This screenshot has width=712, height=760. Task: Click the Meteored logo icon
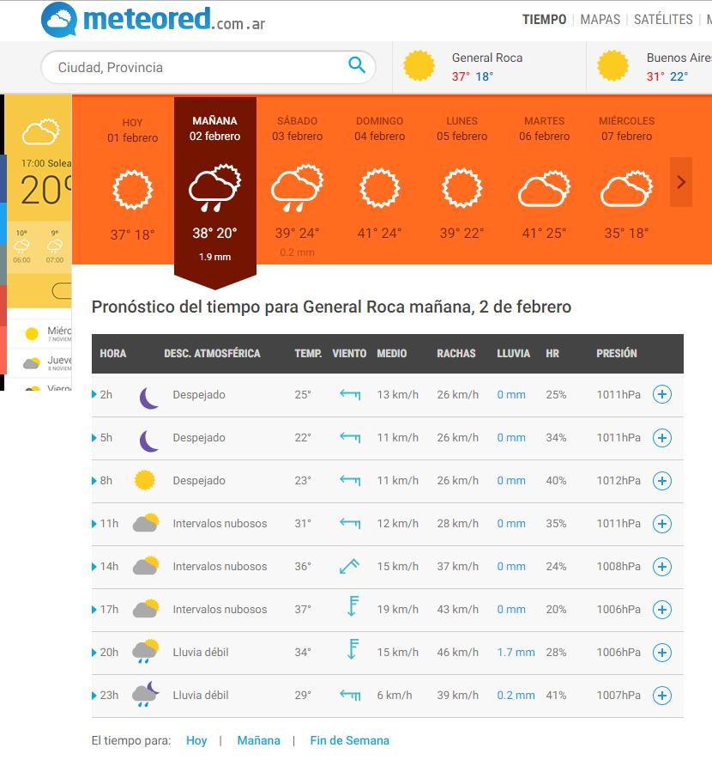pos(59,19)
